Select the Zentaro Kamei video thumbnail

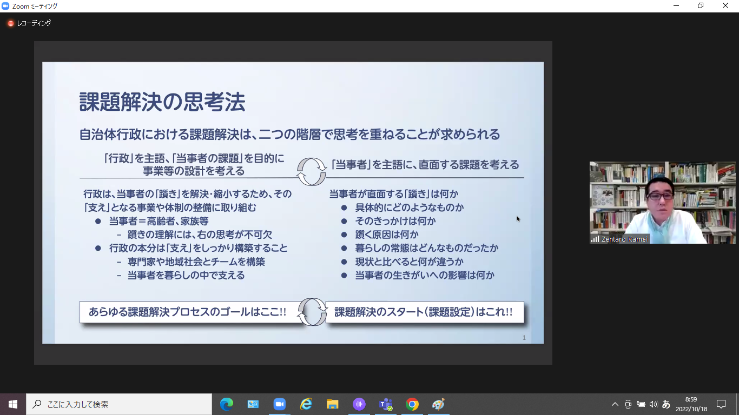click(x=662, y=203)
